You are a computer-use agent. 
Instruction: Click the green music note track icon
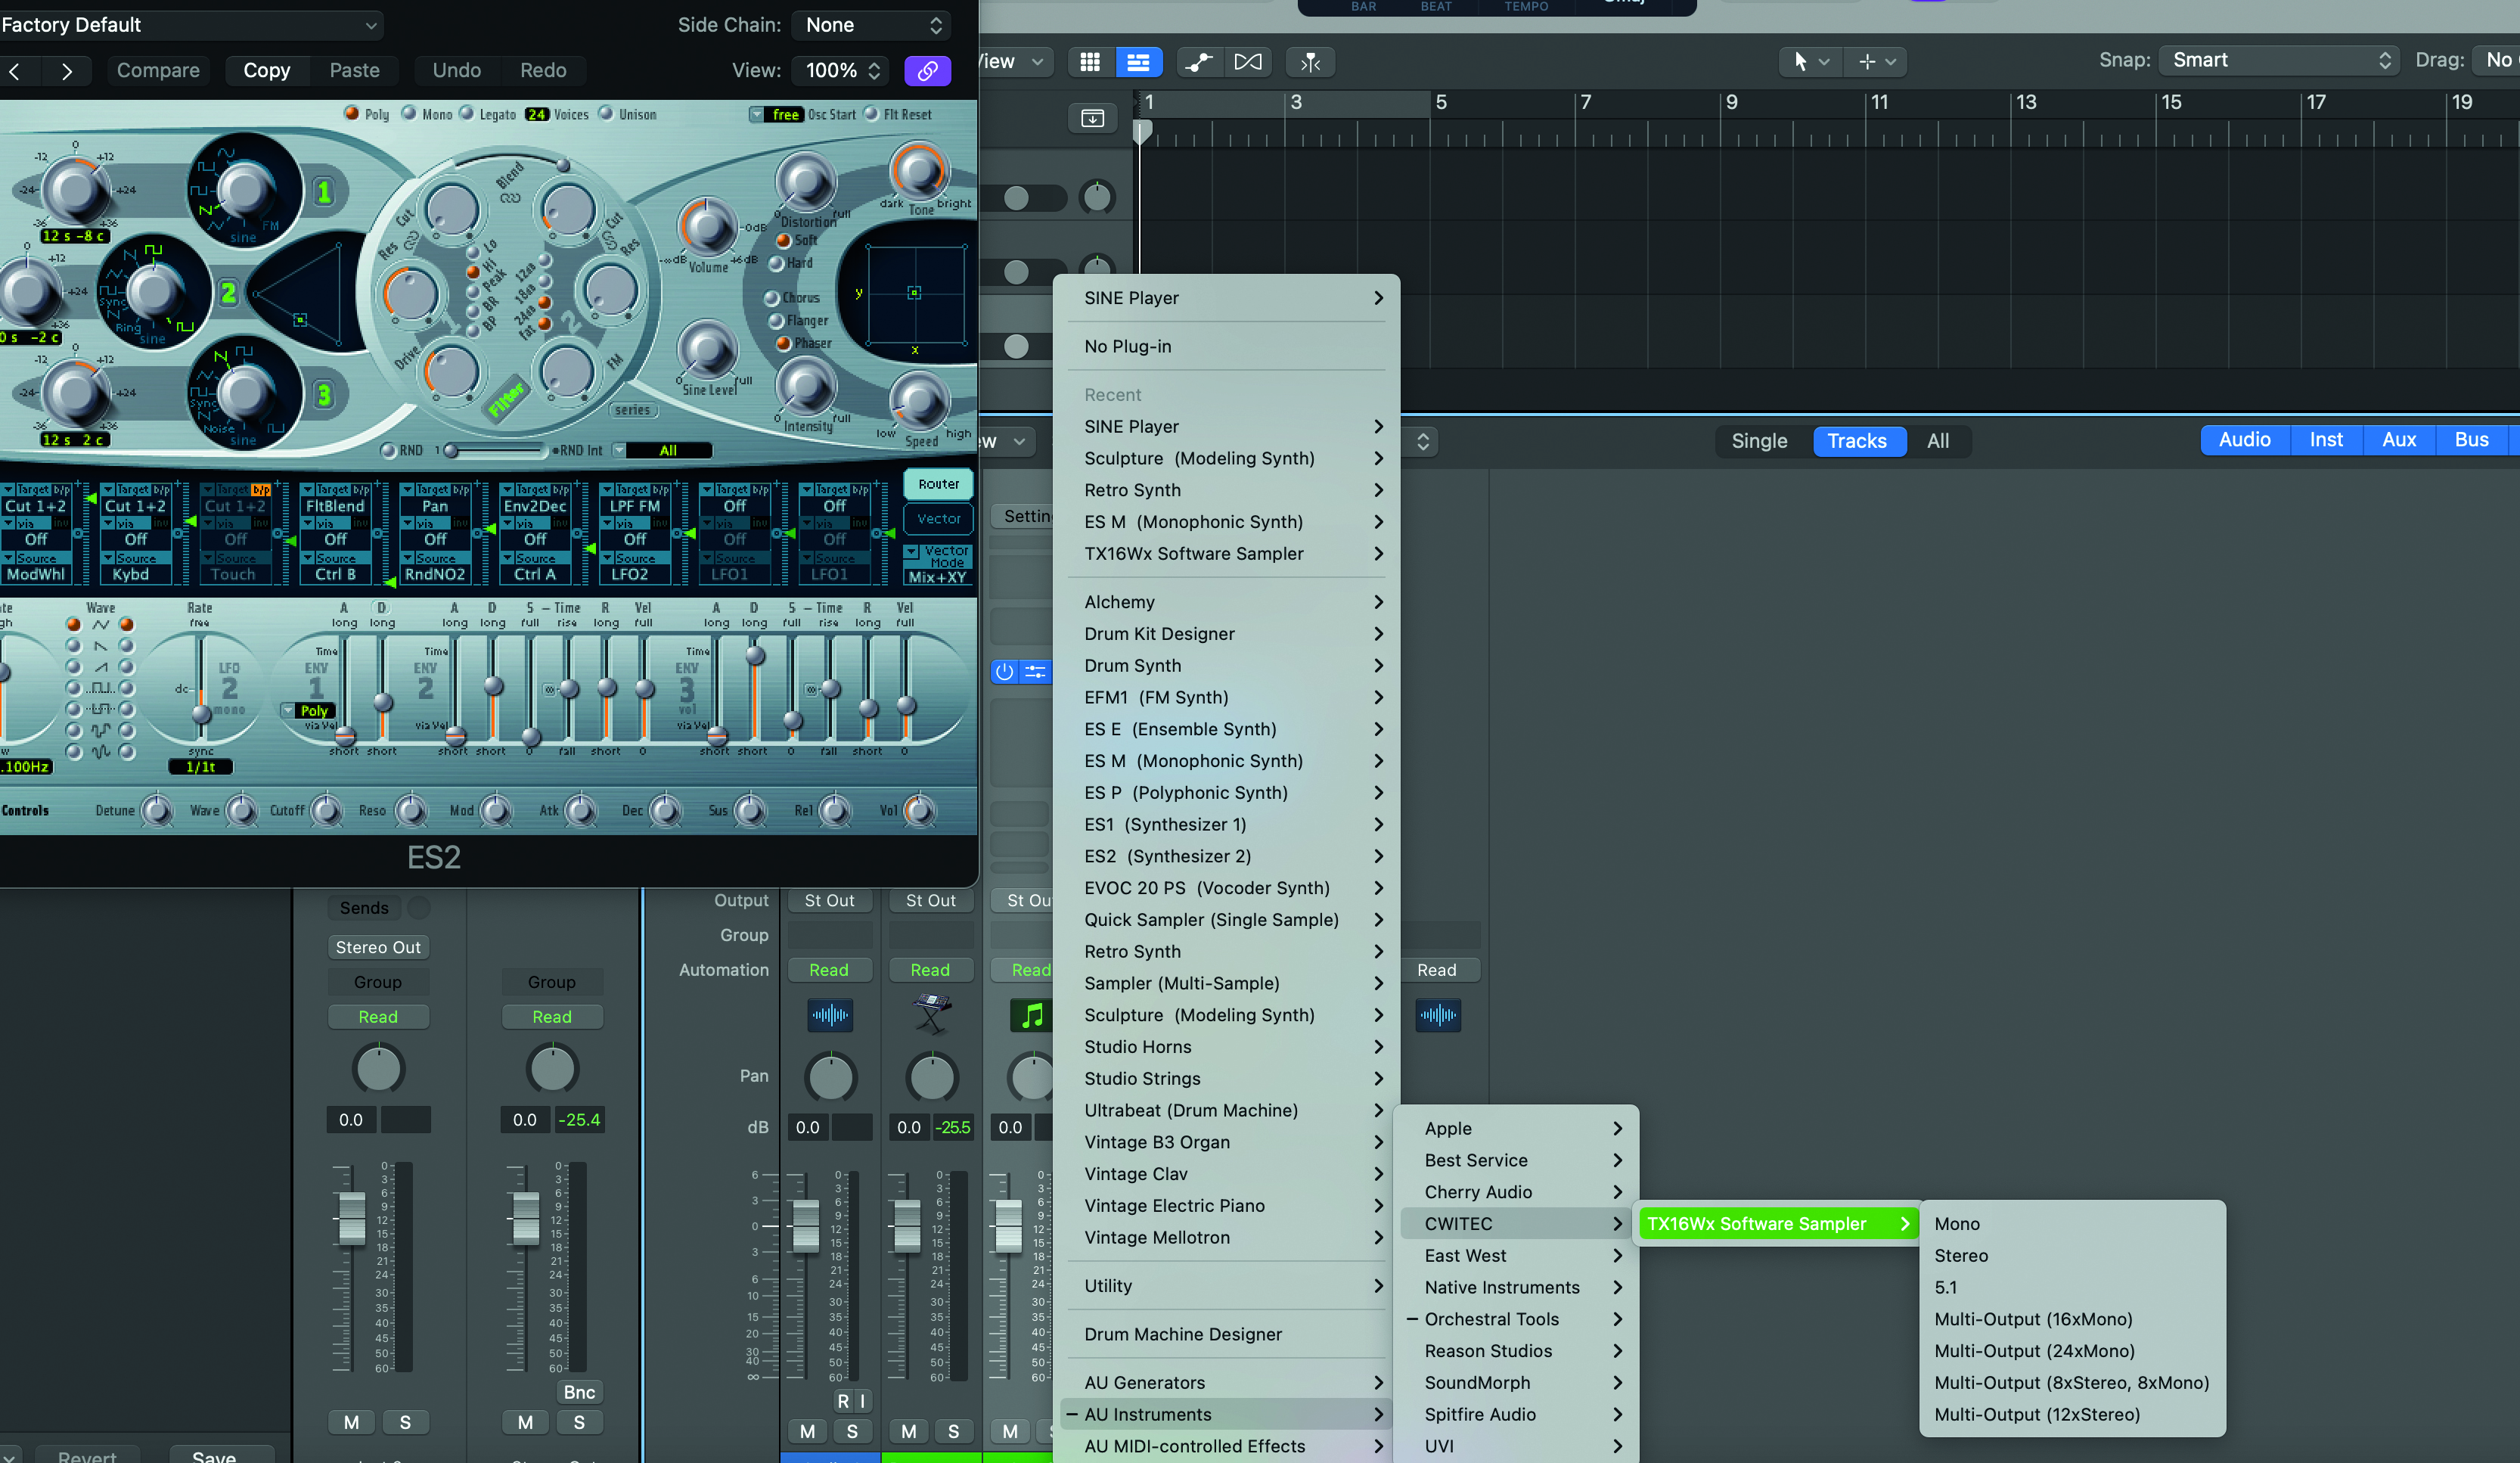[x=1031, y=1016]
